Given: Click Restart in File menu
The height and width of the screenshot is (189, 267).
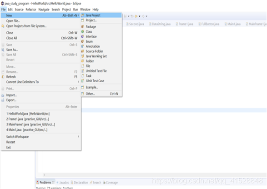Looking at the screenshot, I should coord(41,142).
